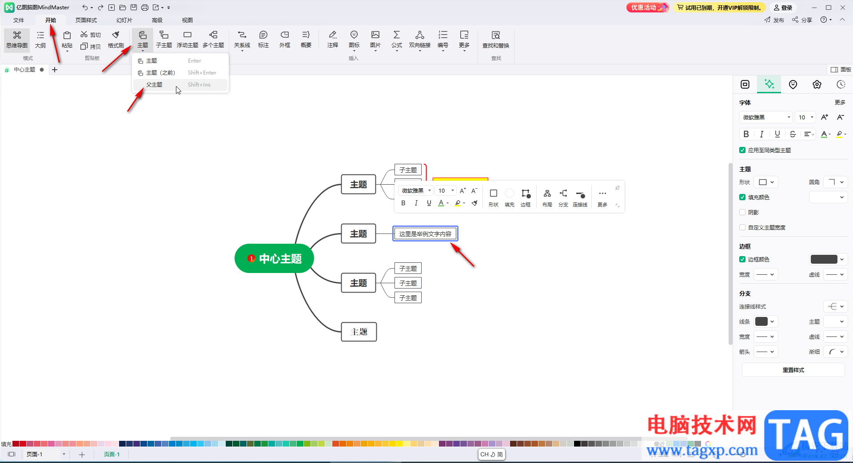The width and height of the screenshot is (853, 463).
Task: Toggle 应用至同类型主题 checkbox
Action: point(742,150)
